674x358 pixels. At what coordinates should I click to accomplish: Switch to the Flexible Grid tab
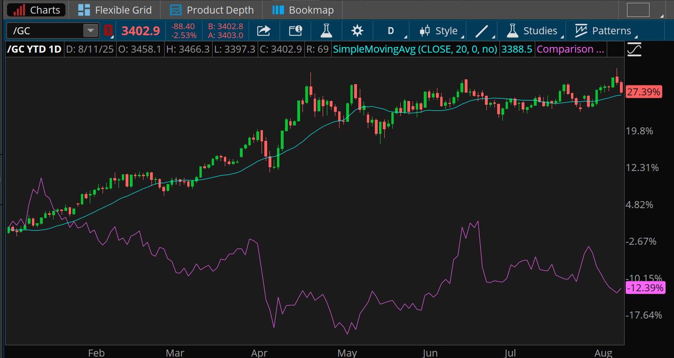click(114, 10)
